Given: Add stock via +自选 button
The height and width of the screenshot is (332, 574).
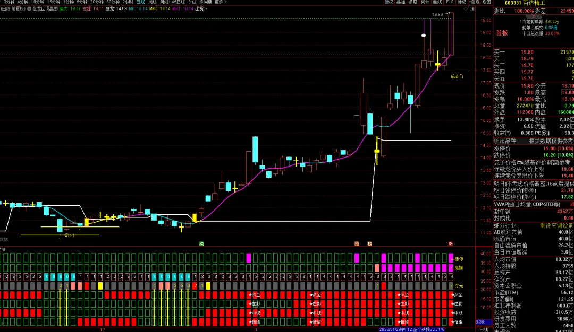Looking at the screenshot, I should [475, 2].
